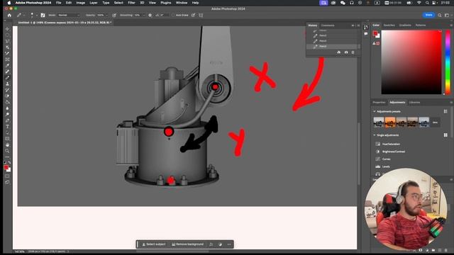The image size is (454, 255).
Task: Click the rainbow hue slider
Action: [448, 62]
